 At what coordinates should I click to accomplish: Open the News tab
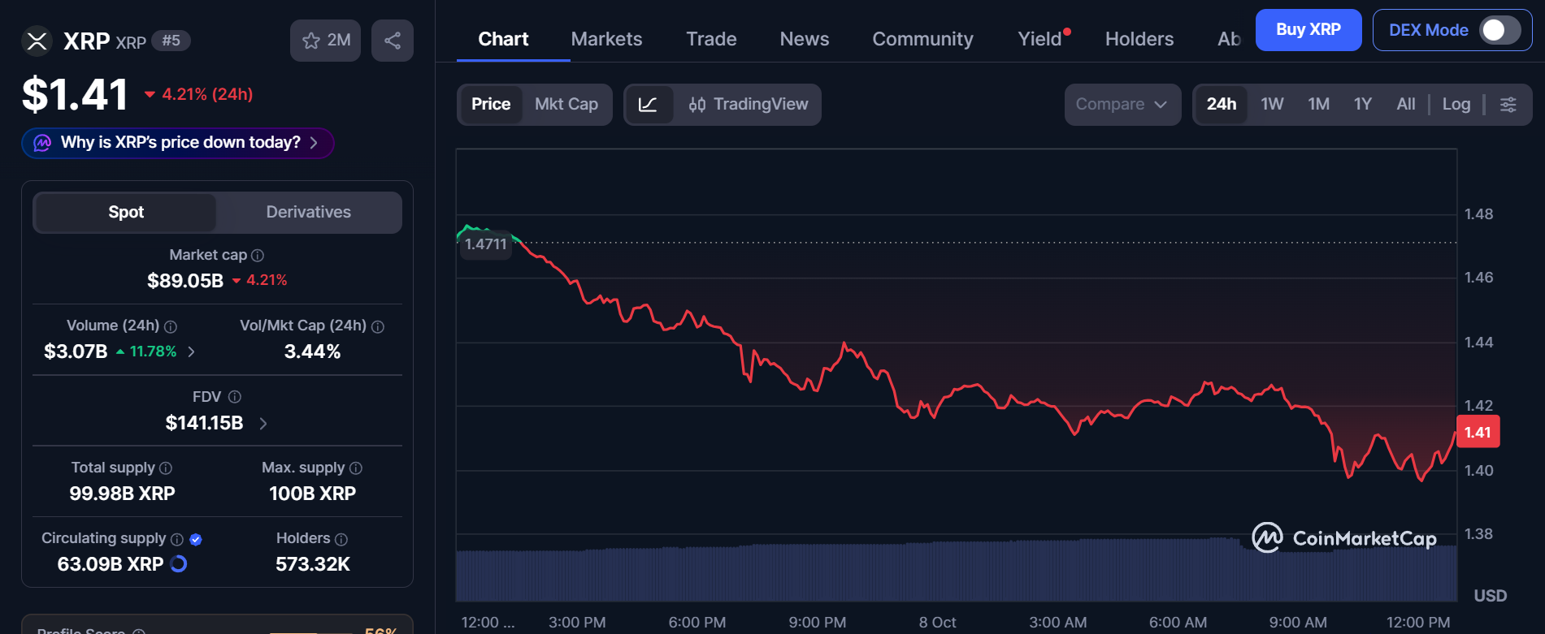click(805, 39)
